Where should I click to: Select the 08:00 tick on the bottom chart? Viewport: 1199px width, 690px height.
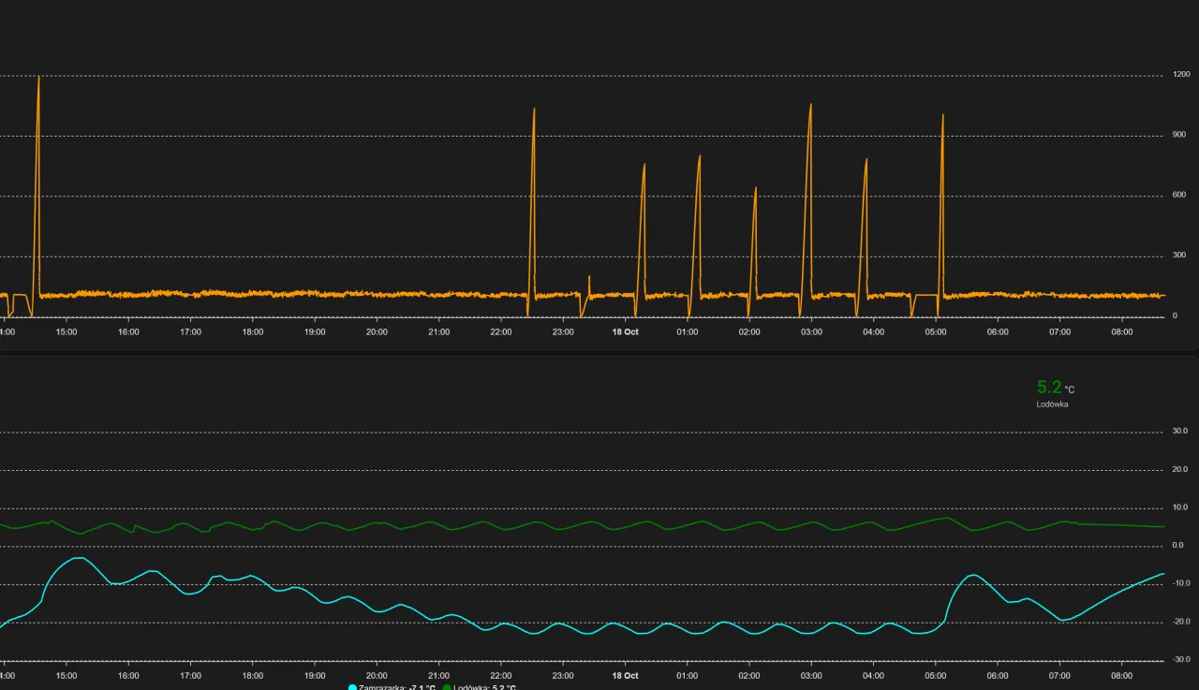coord(1121,675)
